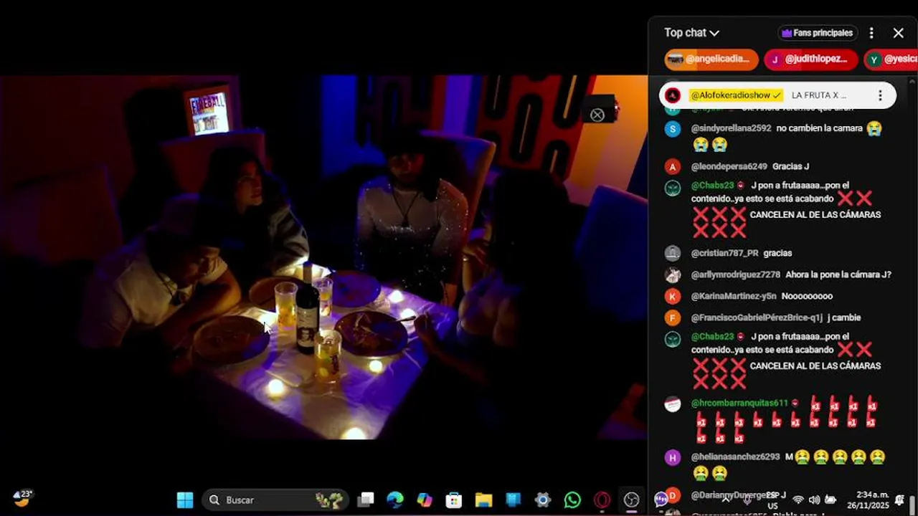The width and height of the screenshot is (918, 516).
Task: Open File Explorer from the taskbar
Action: (x=483, y=500)
